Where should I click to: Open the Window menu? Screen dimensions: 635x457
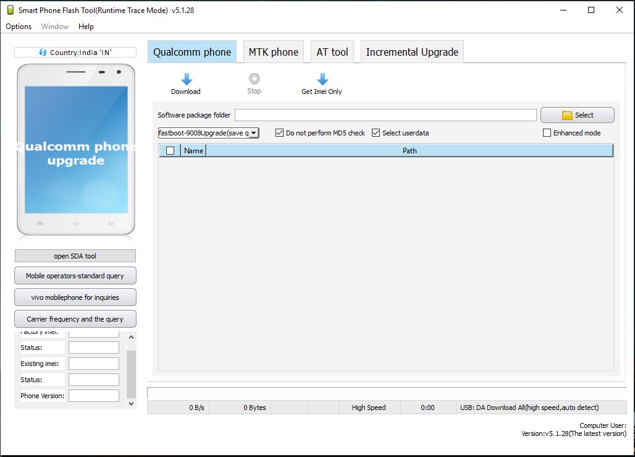55,27
